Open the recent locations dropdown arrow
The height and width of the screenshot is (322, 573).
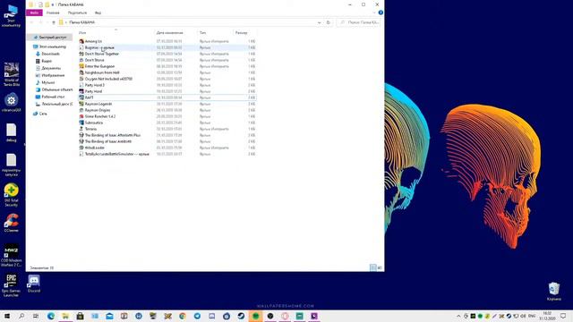coord(47,22)
